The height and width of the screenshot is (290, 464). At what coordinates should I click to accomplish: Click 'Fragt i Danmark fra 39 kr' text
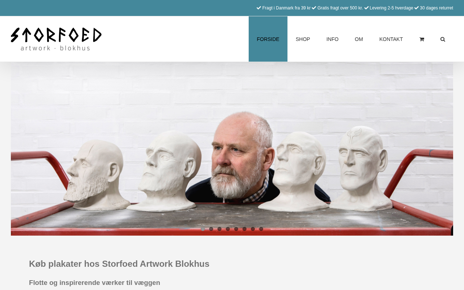[286, 8]
